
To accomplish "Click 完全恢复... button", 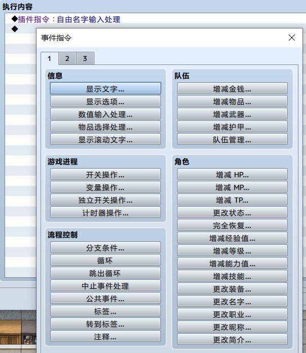I will click(x=232, y=225).
